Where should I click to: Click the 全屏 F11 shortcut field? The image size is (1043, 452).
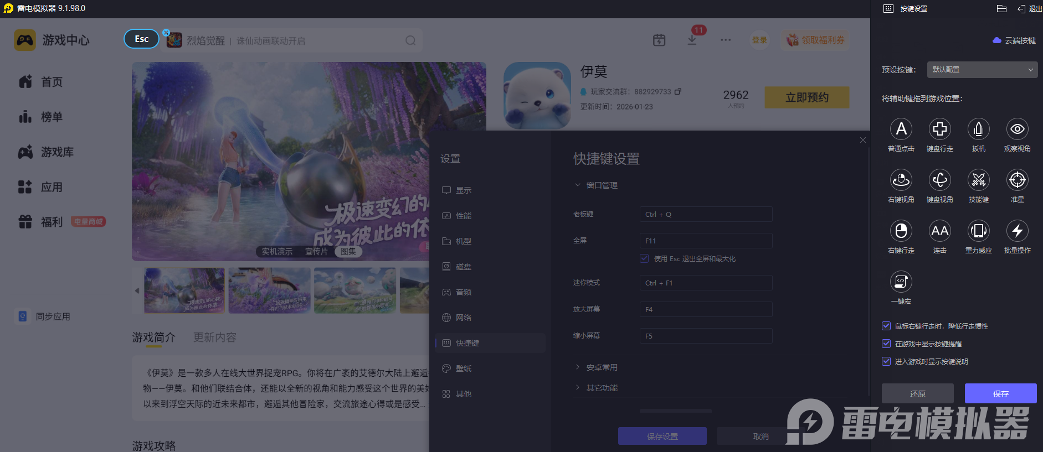706,241
